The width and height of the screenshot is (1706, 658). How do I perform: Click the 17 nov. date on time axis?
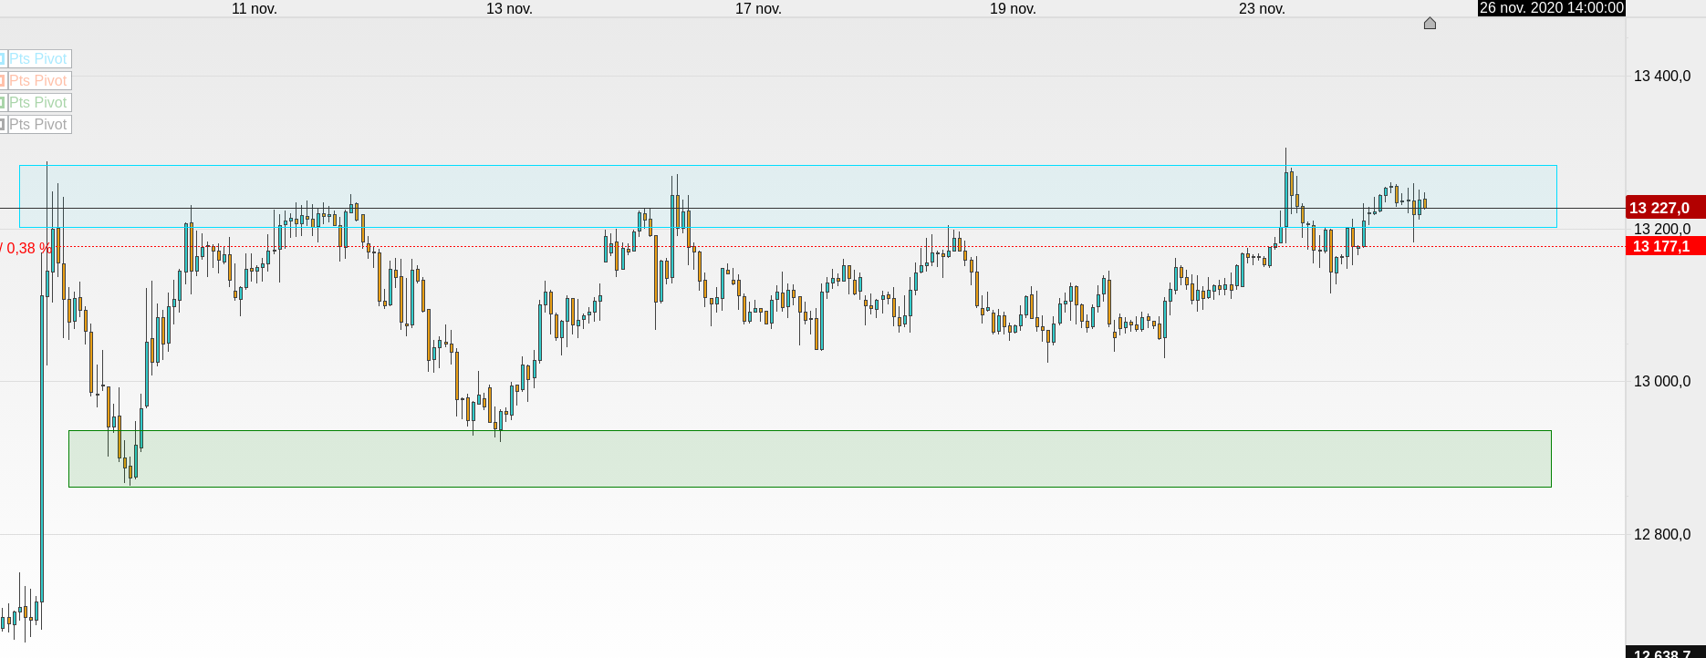point(758,9)
